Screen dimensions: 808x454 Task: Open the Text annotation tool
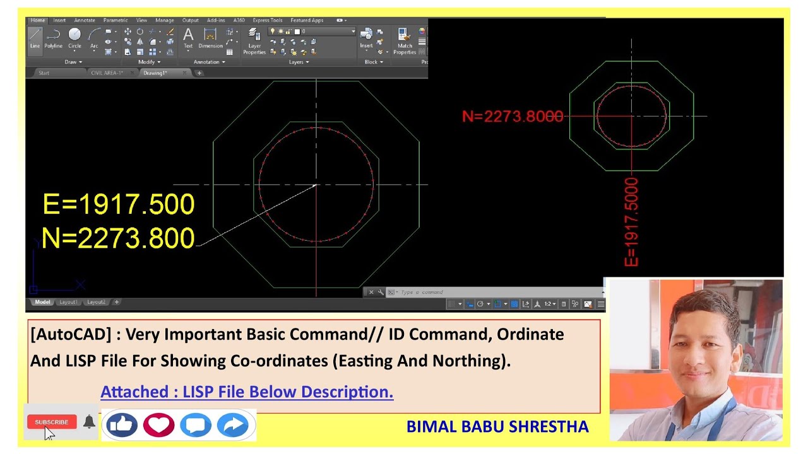[188, 38]
